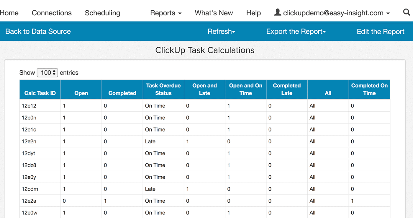Image resolution: width=413 pixels, height=218 pixels.
Task: Click Open and Late value for 12cdm
Action: (188, 189)
